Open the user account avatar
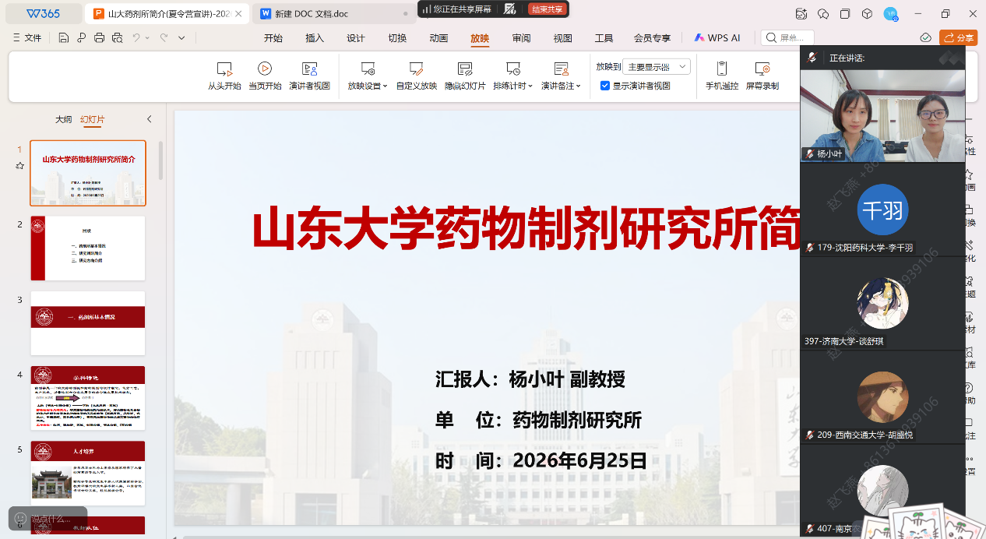986x539 pixels. pos(891,14)
